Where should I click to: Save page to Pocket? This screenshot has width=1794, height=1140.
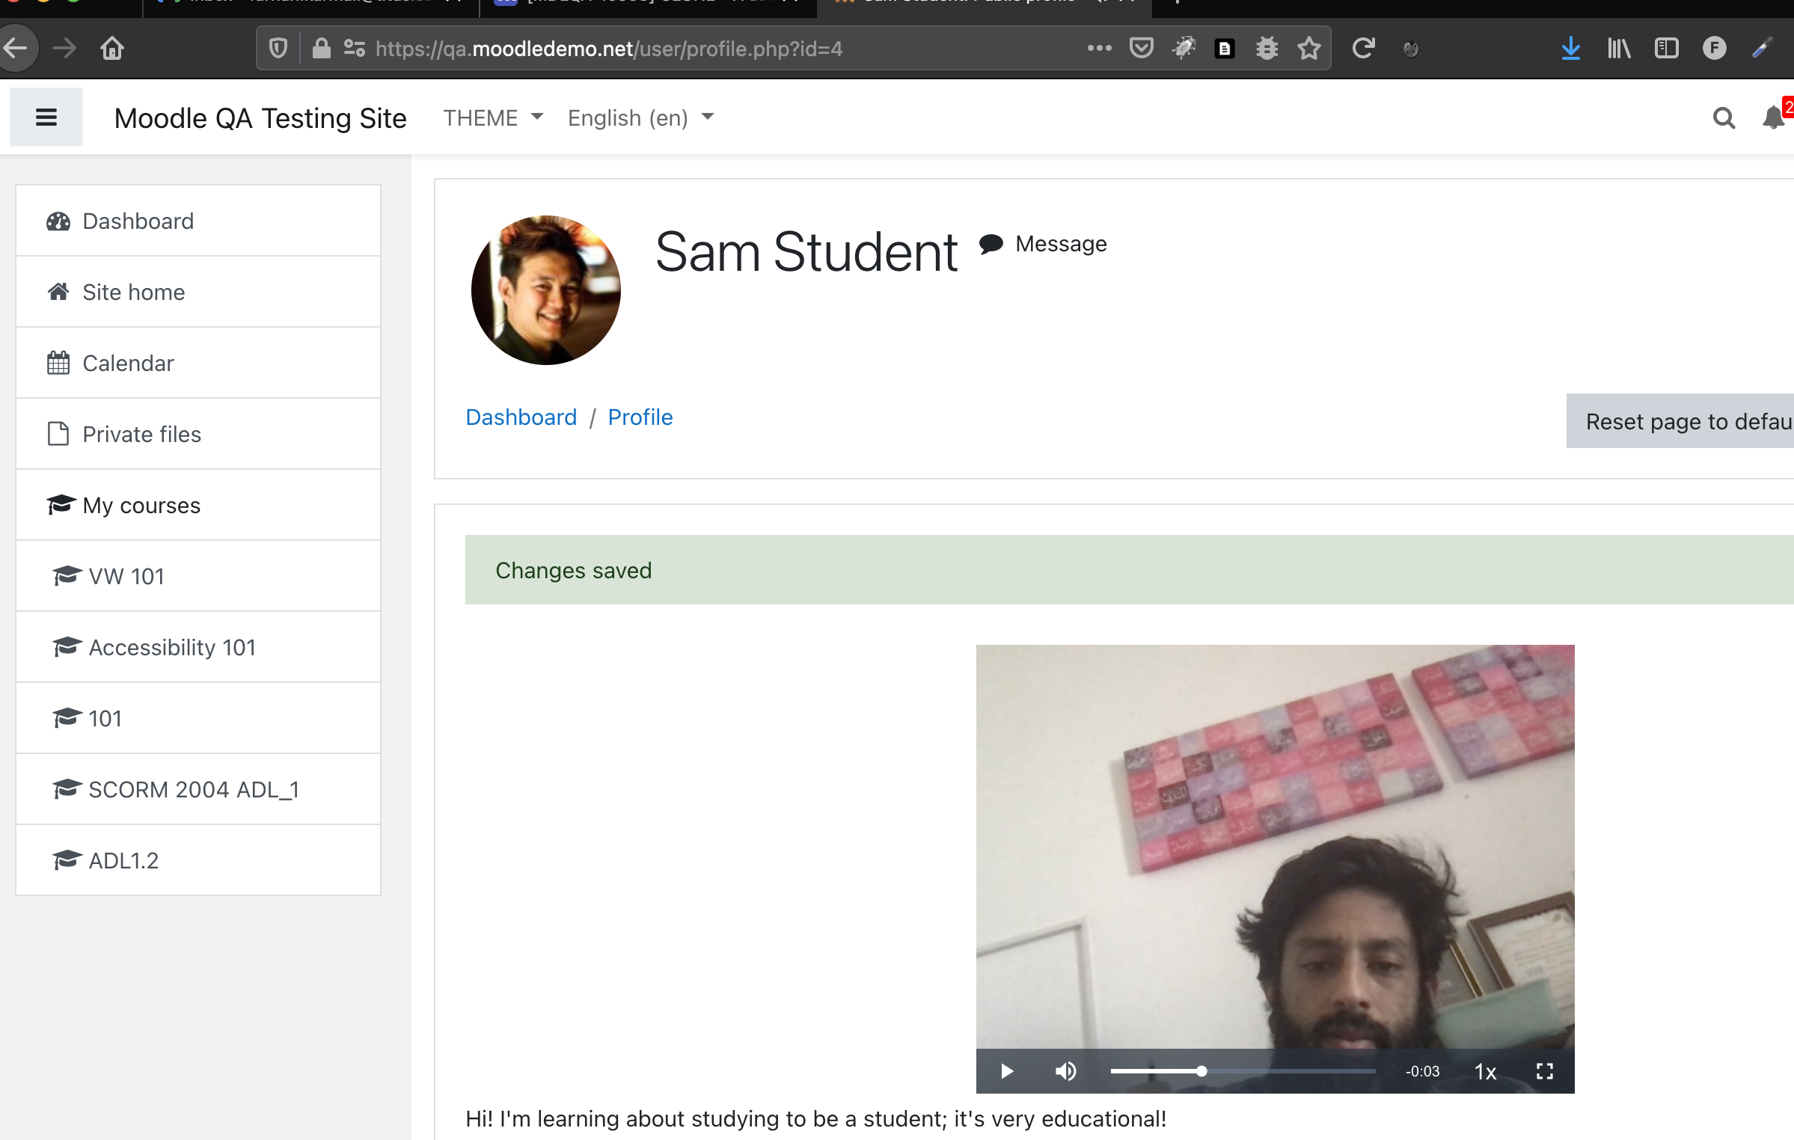coord(1141,49)
